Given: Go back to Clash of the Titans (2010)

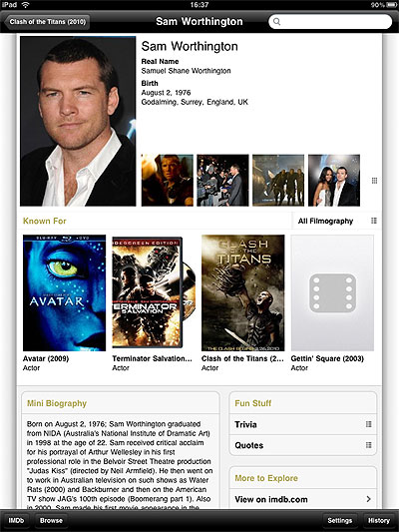Looking at the screenshot, I should (47, 22).
